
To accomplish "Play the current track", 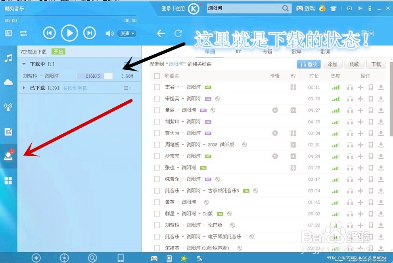I will 69,33.
